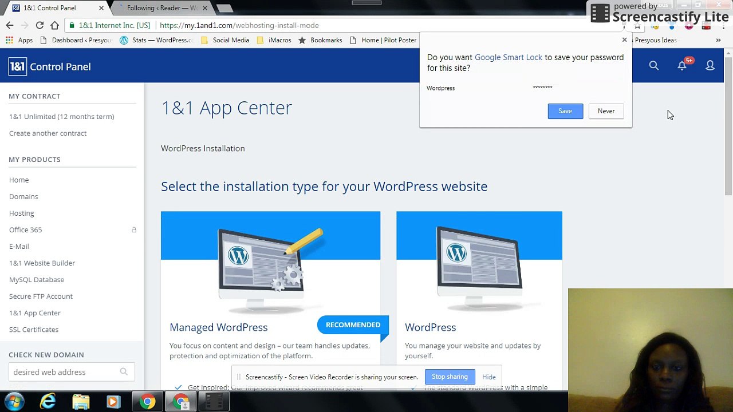Go to Home in My Products
733x412 pixels.
tap(19, 180)
